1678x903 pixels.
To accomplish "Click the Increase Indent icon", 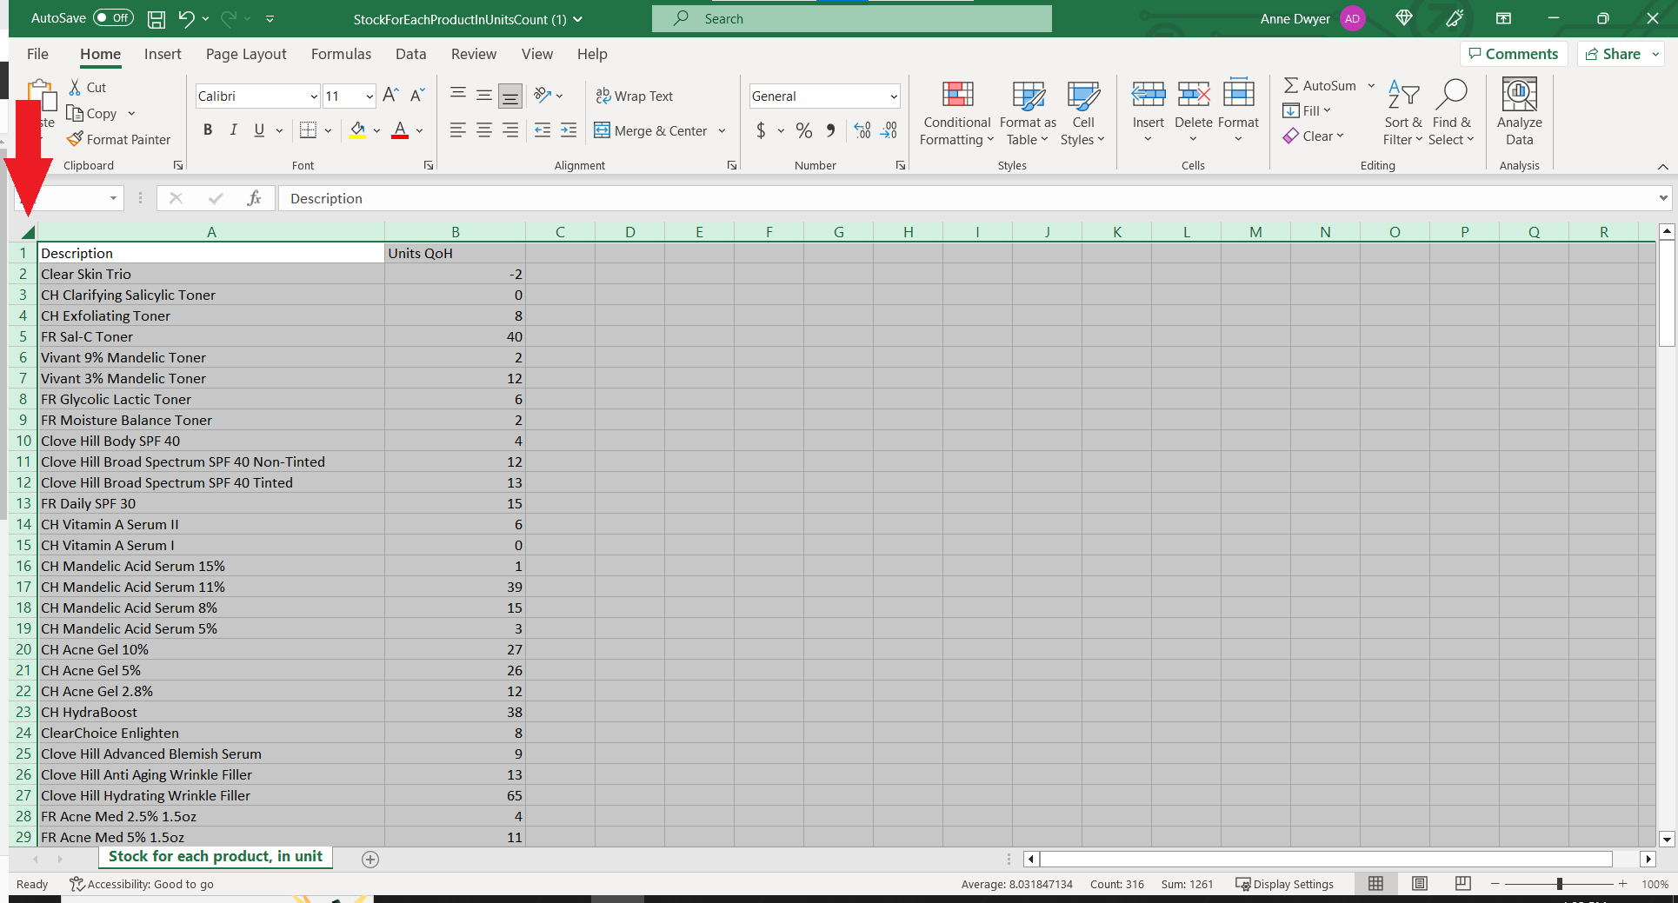I will click(x=569, y=130).
